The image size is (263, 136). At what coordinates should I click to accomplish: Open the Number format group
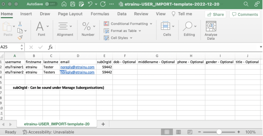[88, 29]
